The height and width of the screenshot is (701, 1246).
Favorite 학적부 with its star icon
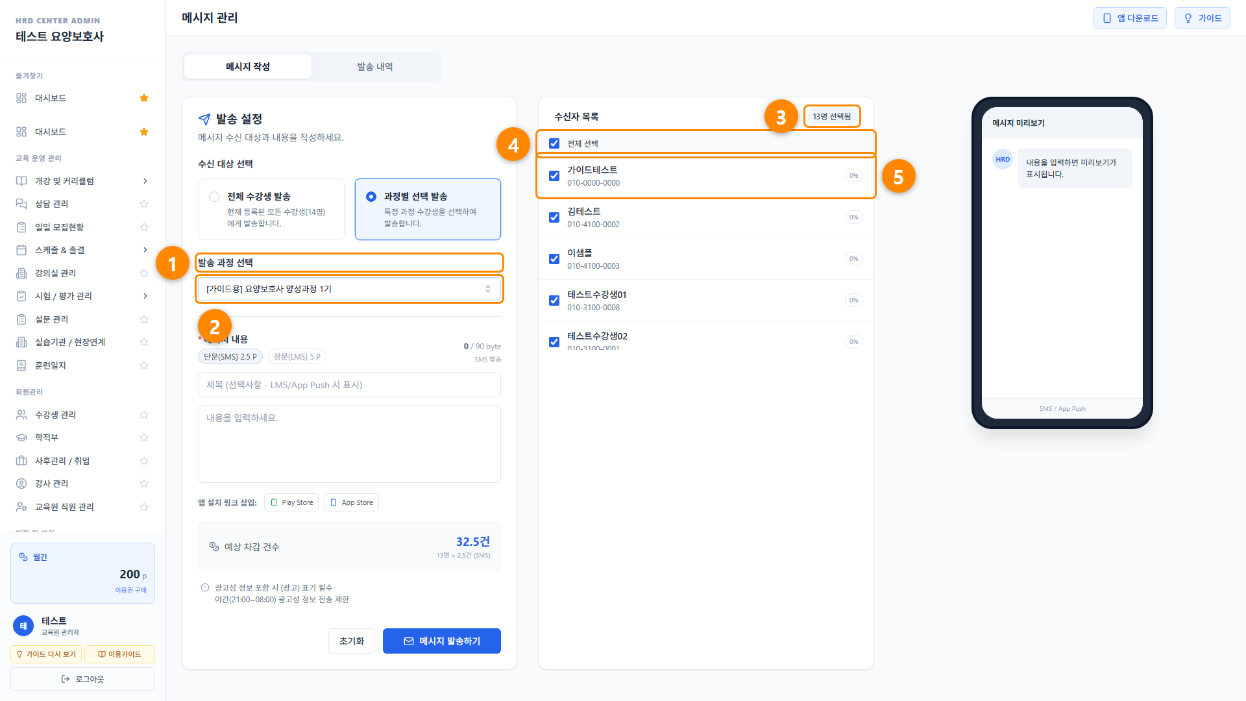pos(144,437)
